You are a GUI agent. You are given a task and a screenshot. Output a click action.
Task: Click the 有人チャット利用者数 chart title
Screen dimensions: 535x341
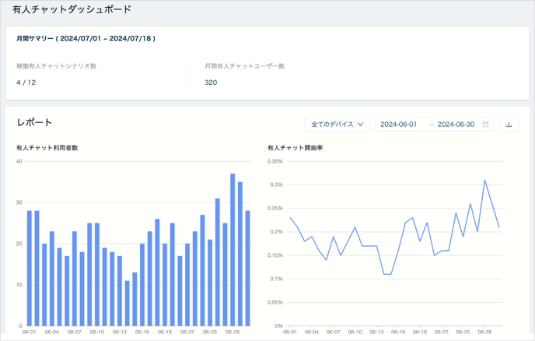pos(47,148)
